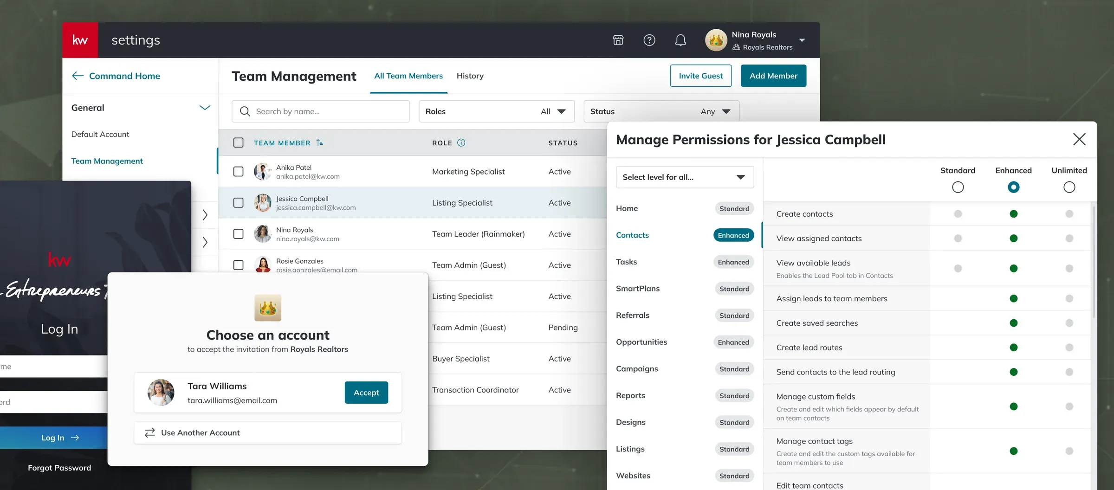Click the sort icon next to Team Member
Image resolution: width=1114 pixels, height=490 pixels.
320,143
